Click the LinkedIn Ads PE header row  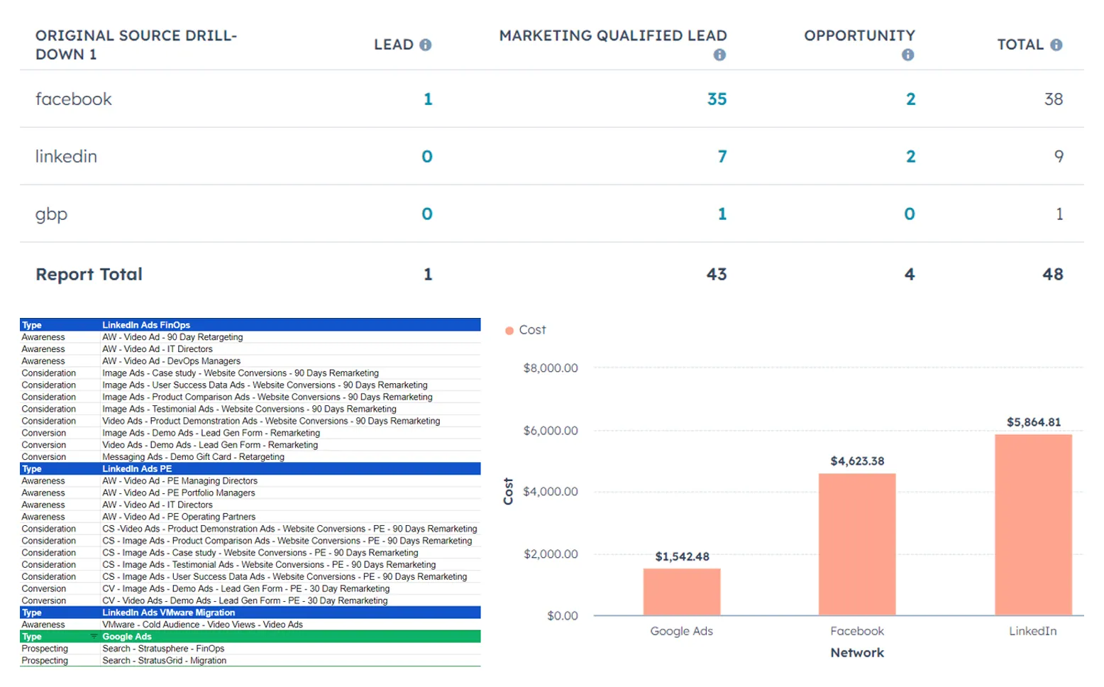[250, 468]
